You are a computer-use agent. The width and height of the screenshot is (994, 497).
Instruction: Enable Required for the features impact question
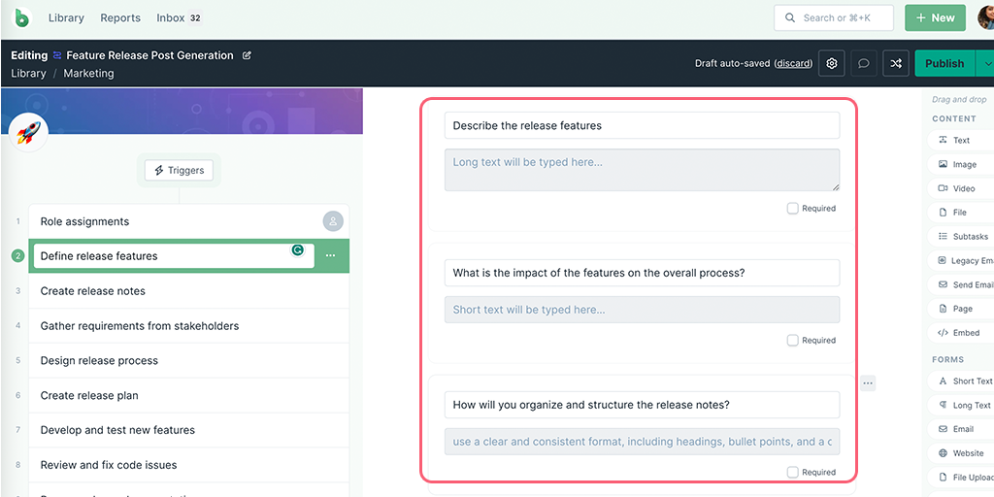pos(793,341)
